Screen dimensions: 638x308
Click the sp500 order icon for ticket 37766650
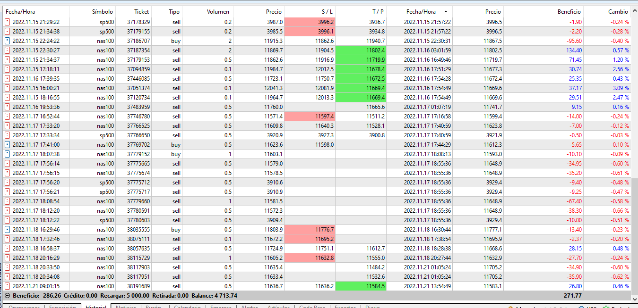point(7,135)
